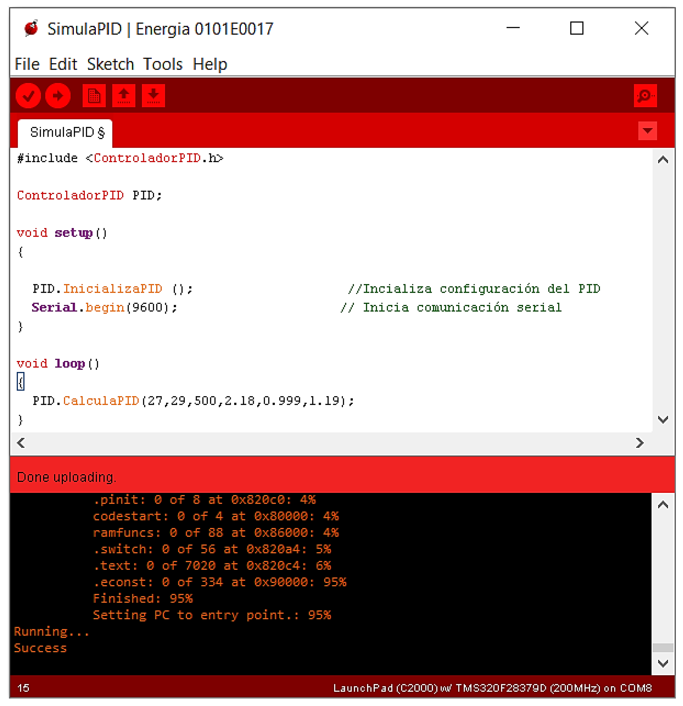
Task: Open an existing sketch with the Open icon
Action: point(124,95)
